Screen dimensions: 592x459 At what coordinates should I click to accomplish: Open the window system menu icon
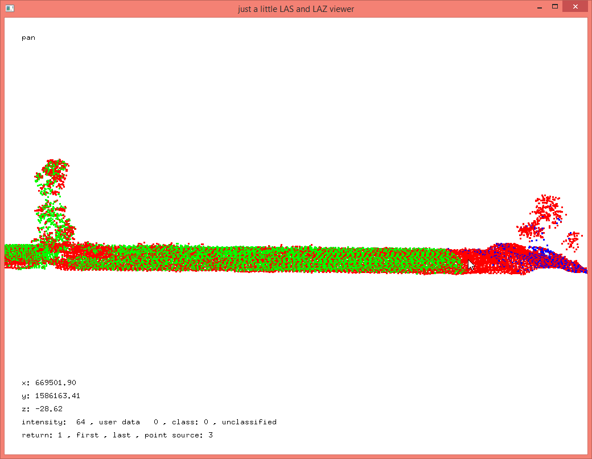pyautogui.click(x=9, y=9)
